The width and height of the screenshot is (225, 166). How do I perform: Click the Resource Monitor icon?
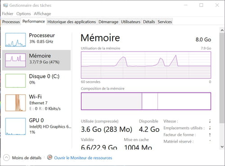49,157
